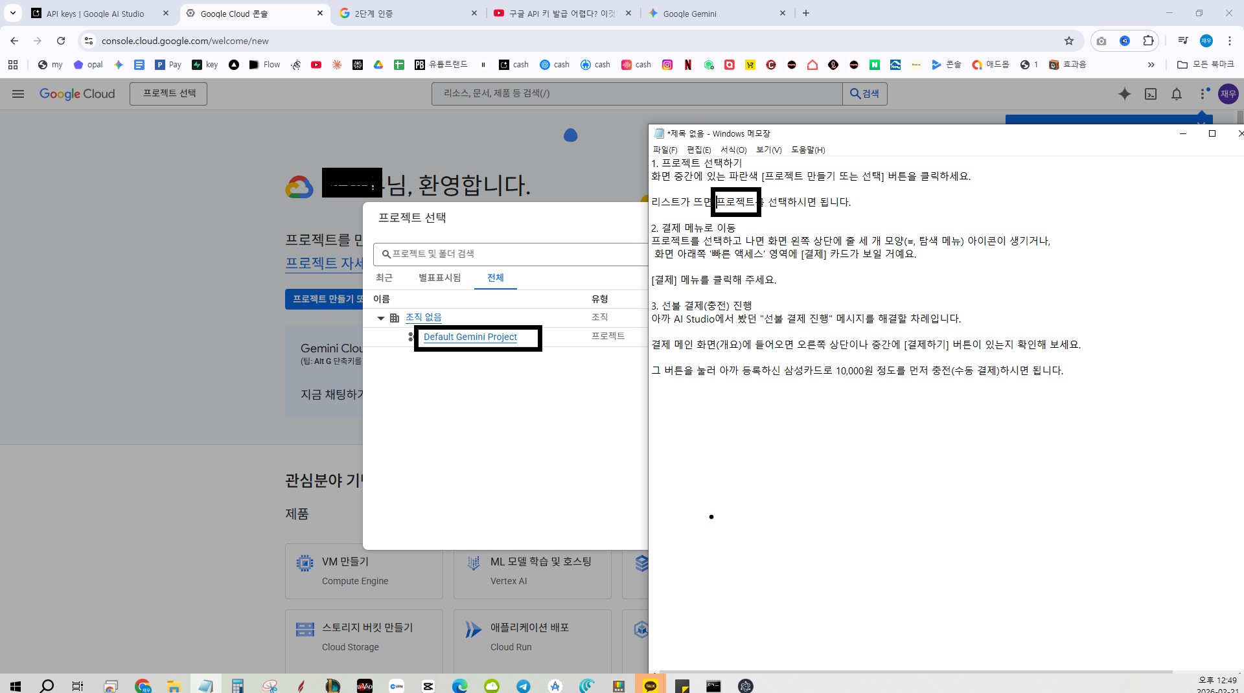Click the 검색 search button

tap(865, 94)
